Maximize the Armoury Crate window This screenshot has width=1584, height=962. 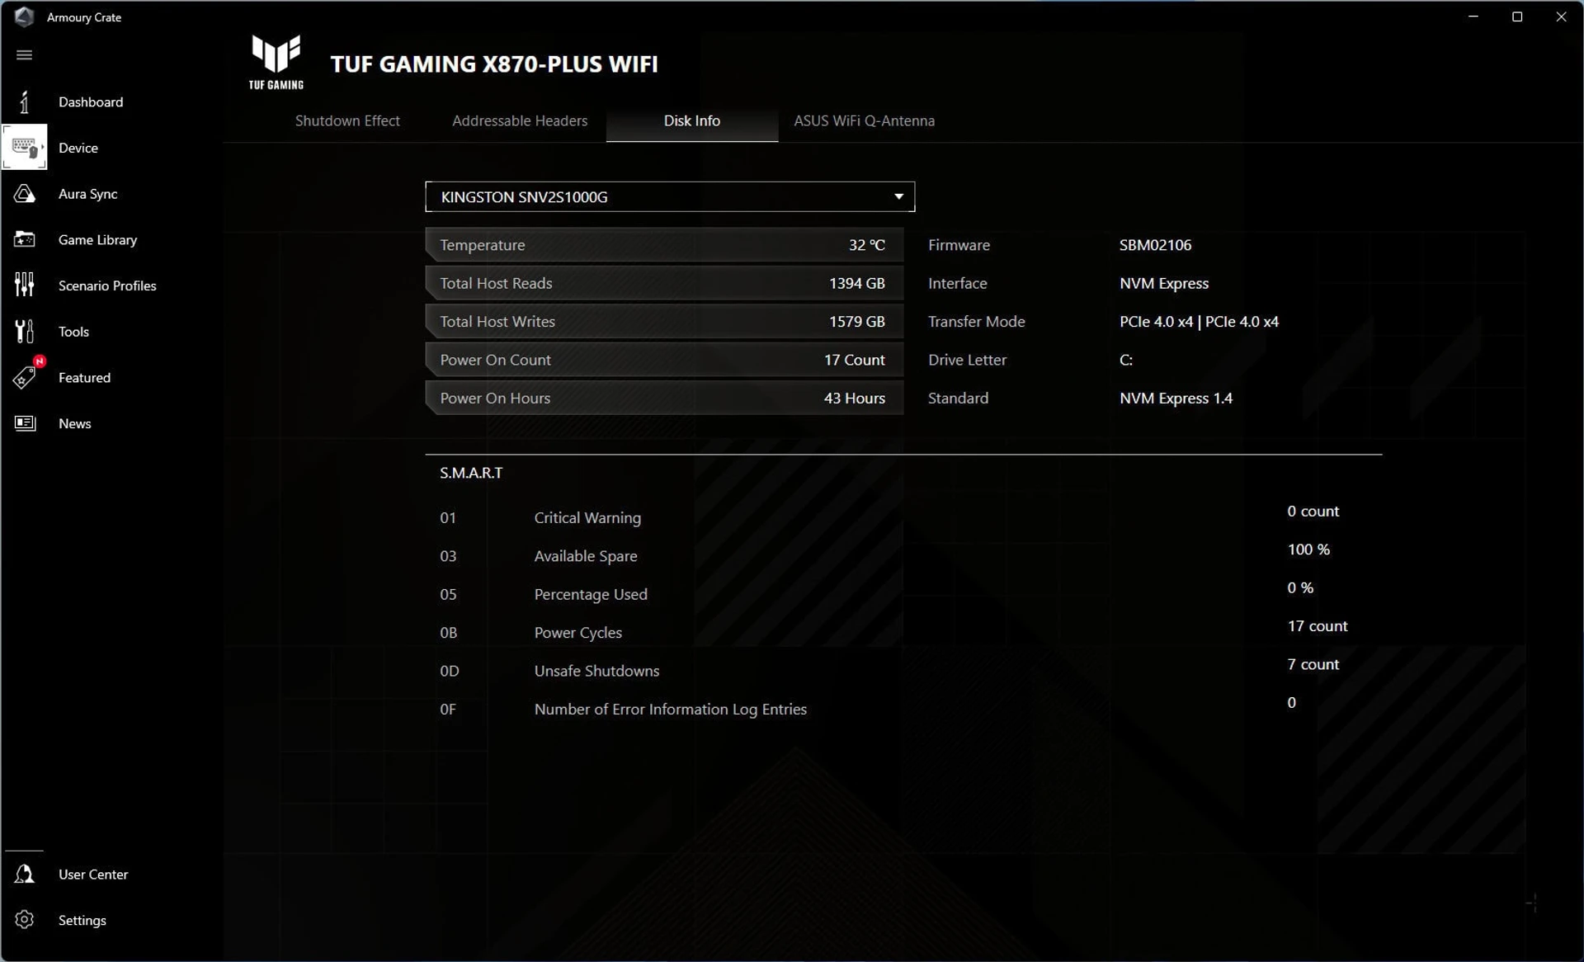[x=1516, y=17]
